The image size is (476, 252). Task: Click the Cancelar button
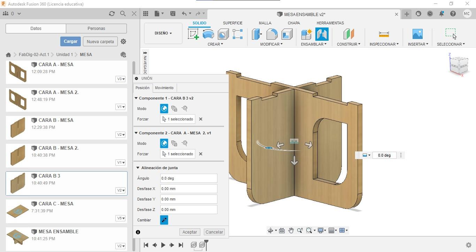click(214, 232)
